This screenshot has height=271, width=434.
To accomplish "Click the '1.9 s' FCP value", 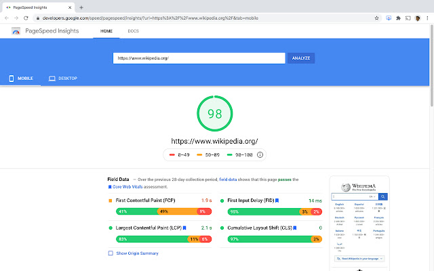I will pos(206,201).
